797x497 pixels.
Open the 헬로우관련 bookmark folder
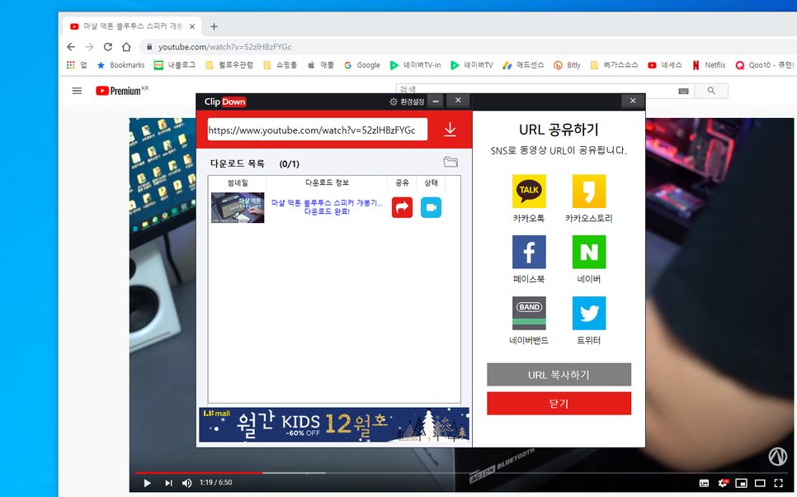coord(229,65)
